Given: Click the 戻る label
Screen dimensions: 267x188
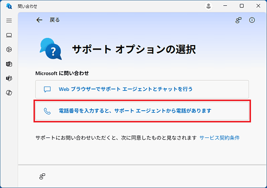Looking at the screenshot, I should pos(55,20).
